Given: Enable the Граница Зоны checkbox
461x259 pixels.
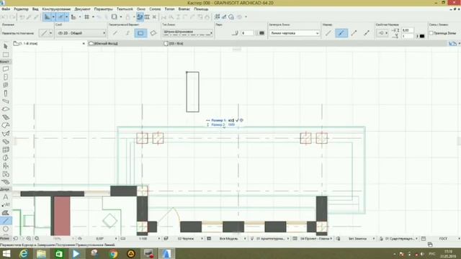Looking at the screenshot, I should pos(431,33).
